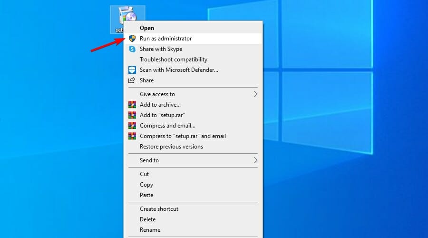Select Rename in the context menu
Viewport: 428px width, 238px height.
point(150,230)
